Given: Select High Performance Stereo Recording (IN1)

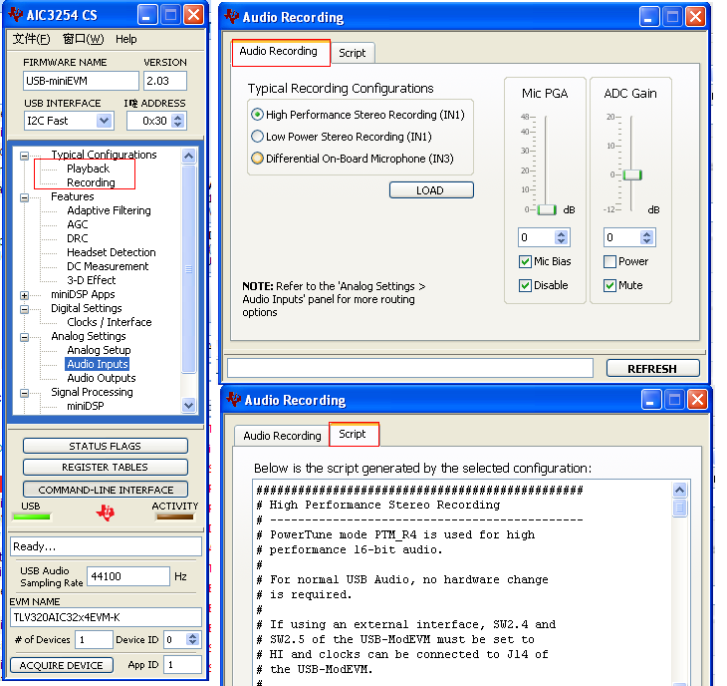Looking at the screenshot, I should [257, 115].
